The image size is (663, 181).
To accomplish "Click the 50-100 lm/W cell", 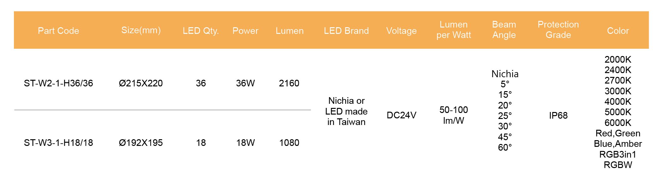I will pyautogui.click(x=454, y=115).
